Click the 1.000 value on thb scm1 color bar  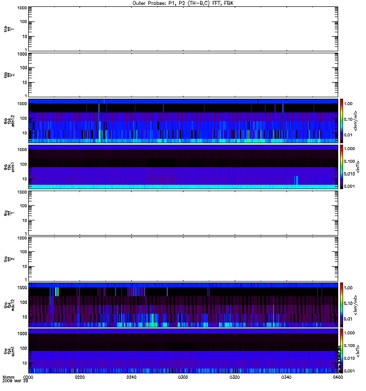tap(349, 149)
